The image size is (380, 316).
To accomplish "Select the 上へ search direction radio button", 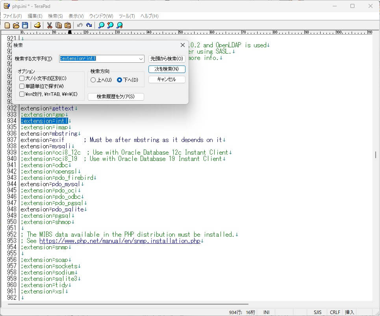I will tap(93, 80).
